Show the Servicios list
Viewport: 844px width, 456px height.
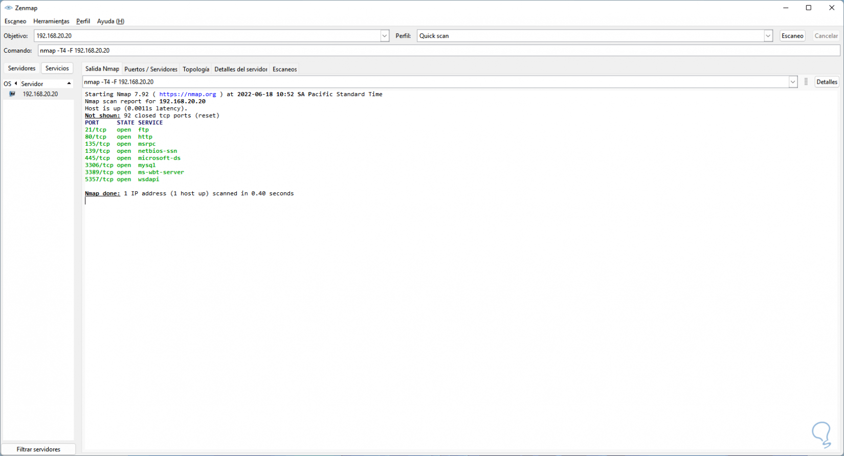tap(57, 68)
